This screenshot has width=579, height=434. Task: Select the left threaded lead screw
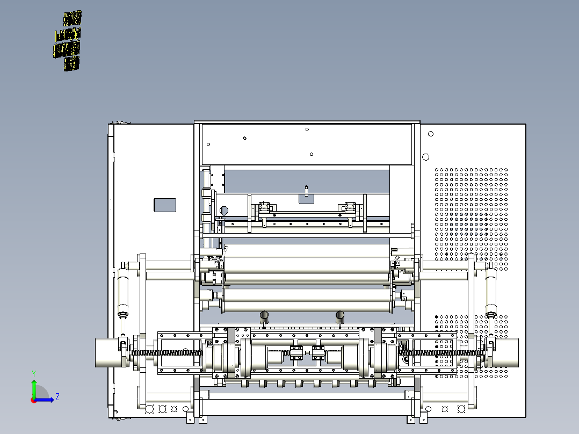[x=167, y=353]
